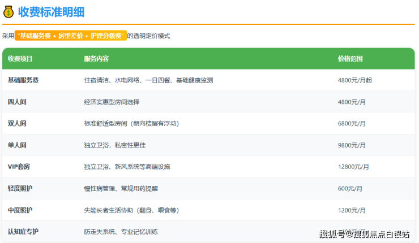Image resolution: width=419 pixels, height=243 pixels.
Task: Click the 6800元/月 price for 双人间
Action: (352, 123)
